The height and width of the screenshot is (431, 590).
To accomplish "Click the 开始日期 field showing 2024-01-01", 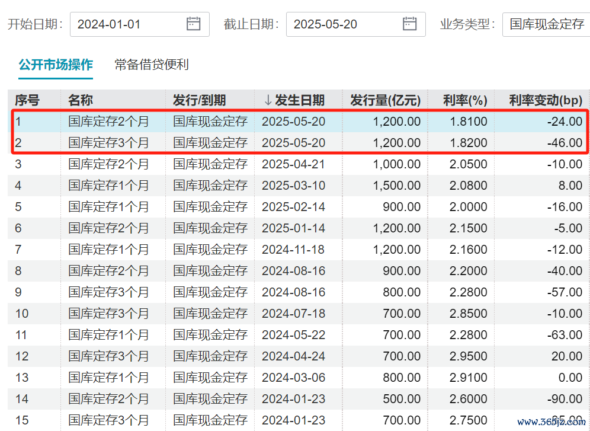I will tap(127, 24).
